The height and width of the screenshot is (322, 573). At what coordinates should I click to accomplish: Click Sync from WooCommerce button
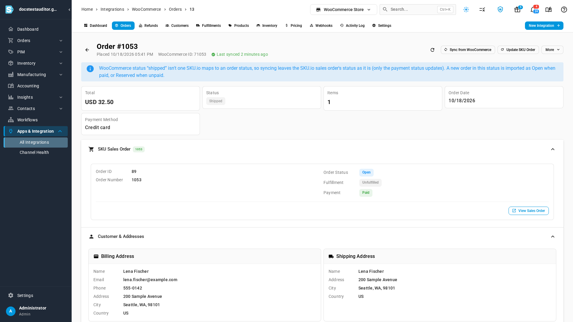(468, 50)
